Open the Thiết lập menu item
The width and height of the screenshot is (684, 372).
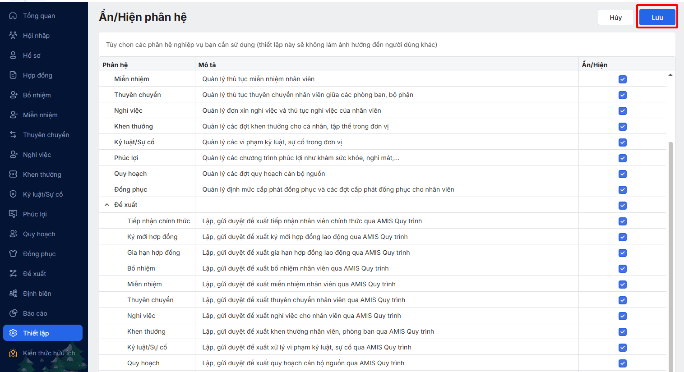(x=43, y=333)
